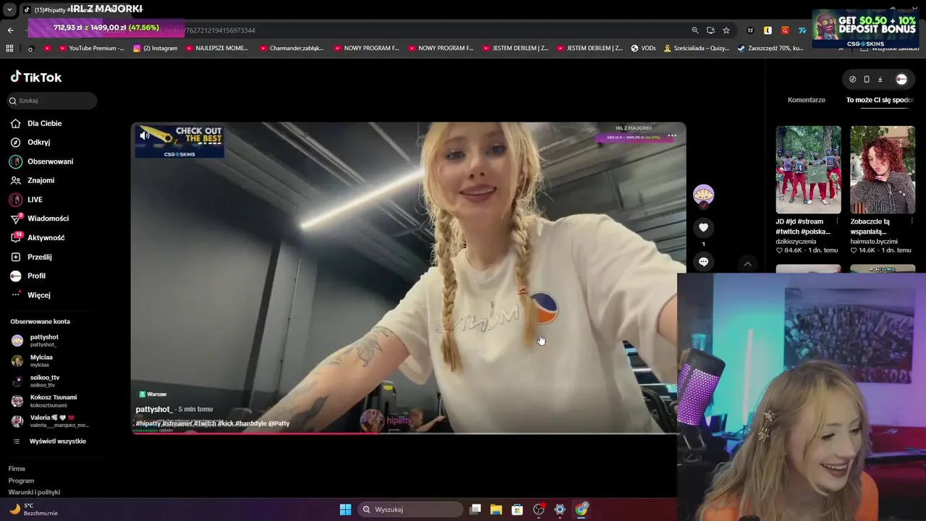Open pattyshot followed account
The image size is (926, 521).
click(x=43, y=340)
